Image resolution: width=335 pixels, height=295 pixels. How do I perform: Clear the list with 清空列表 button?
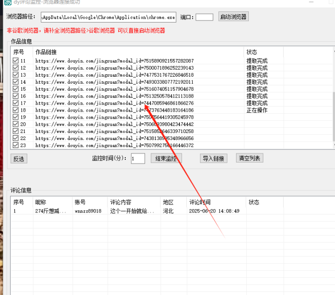point(249,158)
